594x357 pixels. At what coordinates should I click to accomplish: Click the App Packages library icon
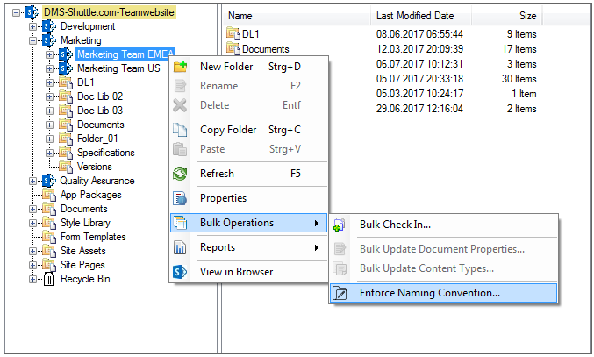49,195
